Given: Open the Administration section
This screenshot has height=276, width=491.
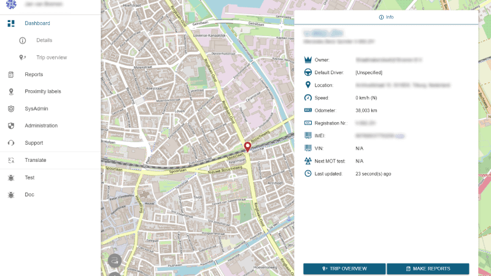Looking at the screenshot, I should pos(41,126).
